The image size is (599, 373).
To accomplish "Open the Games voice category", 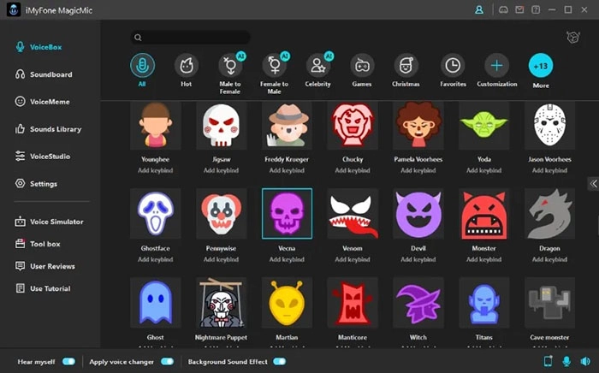I will point(363,65).
